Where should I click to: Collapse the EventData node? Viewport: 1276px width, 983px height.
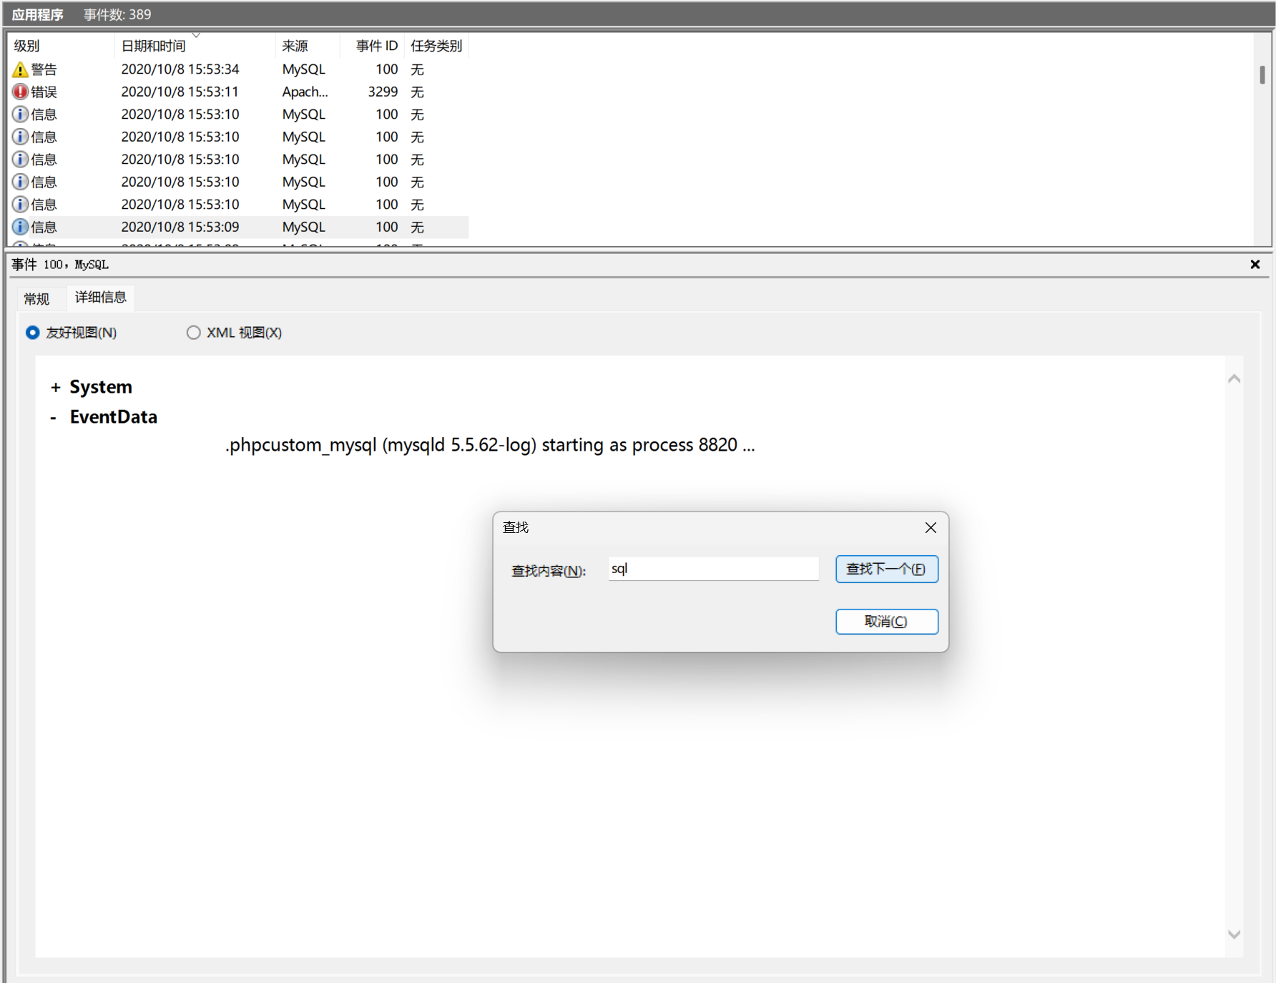pos(54,418)
